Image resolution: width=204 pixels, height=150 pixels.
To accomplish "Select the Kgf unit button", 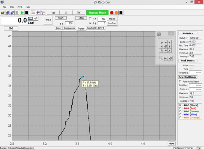I will (x=54, y=13).
